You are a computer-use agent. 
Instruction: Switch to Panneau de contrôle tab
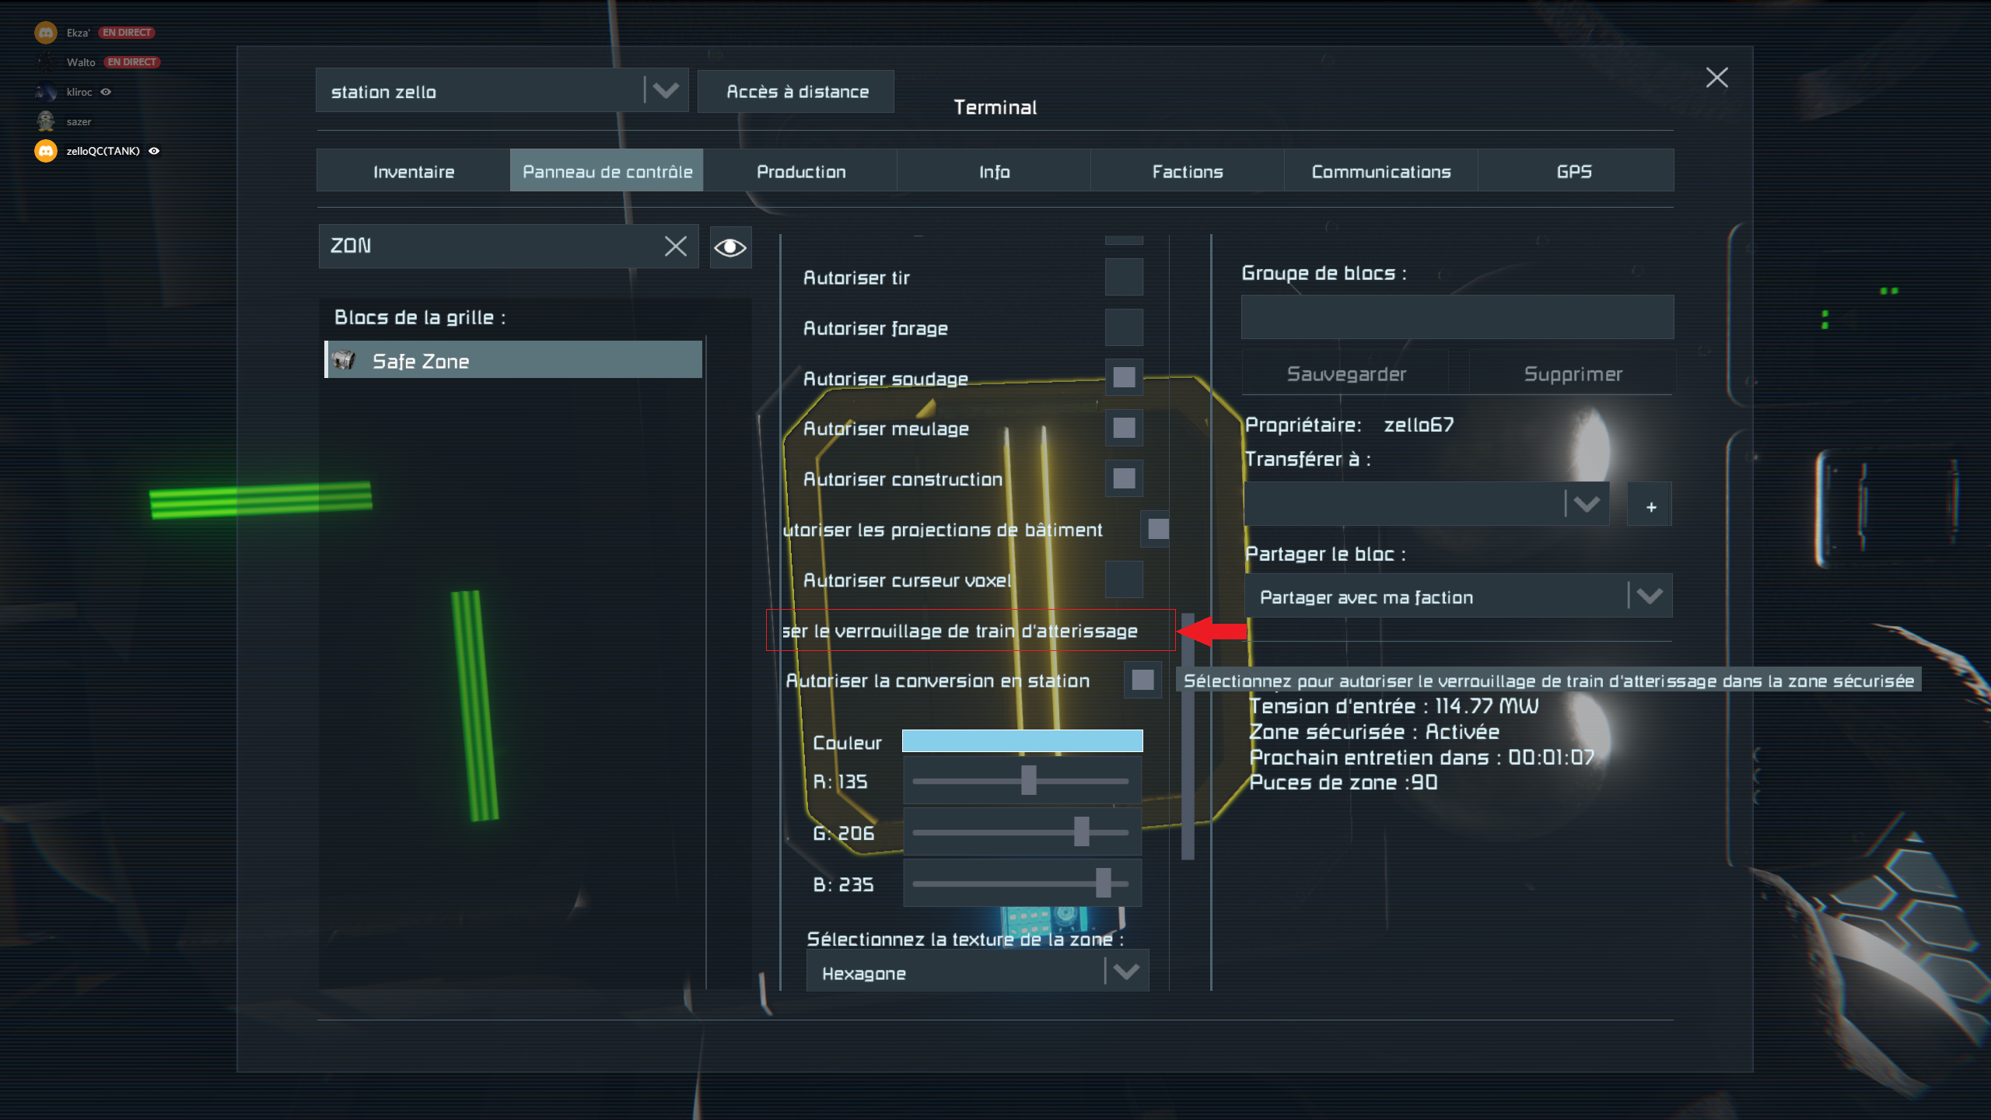(x=607, y=171)
